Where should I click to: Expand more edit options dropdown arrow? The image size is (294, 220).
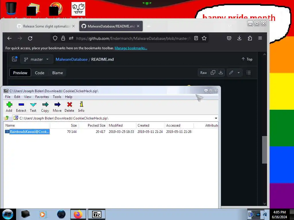click(x=239, y=72)
